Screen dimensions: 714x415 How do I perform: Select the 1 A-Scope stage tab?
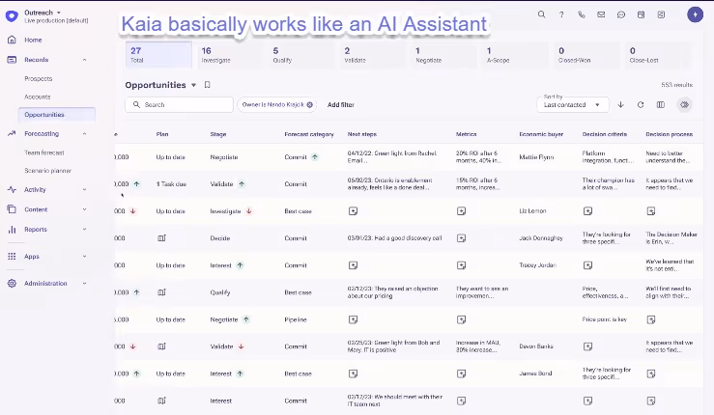[516, 55]
